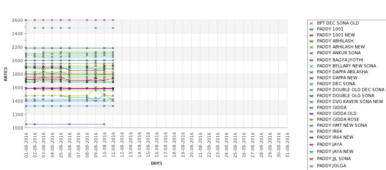Click the 01-08-2016 date label
The image size is (386, 170).
tap(27, 145)
